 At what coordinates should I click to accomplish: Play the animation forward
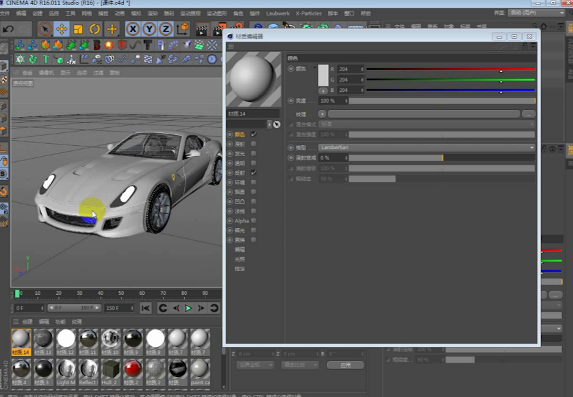coord(188,308)
